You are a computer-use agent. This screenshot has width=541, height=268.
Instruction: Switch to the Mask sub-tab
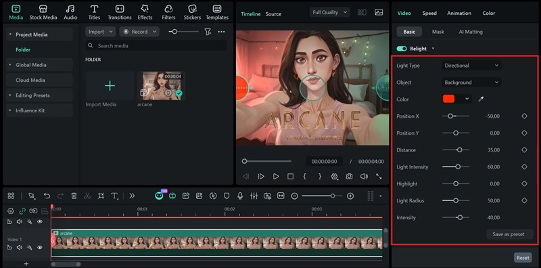click(438, 32)
